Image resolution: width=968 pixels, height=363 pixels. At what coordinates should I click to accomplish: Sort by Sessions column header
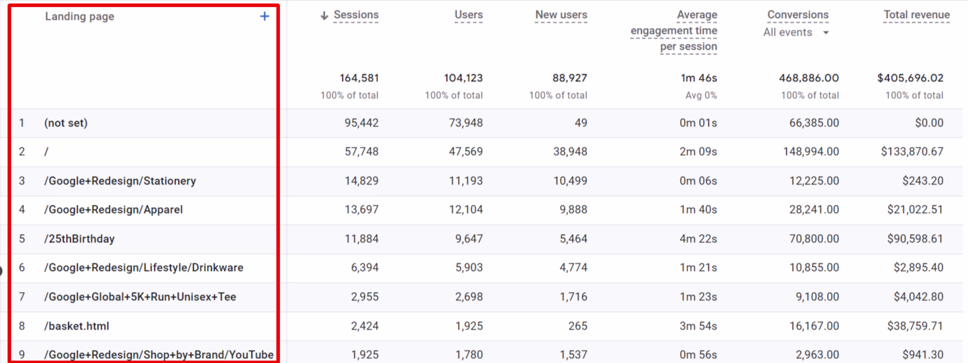tap(355, 15)
